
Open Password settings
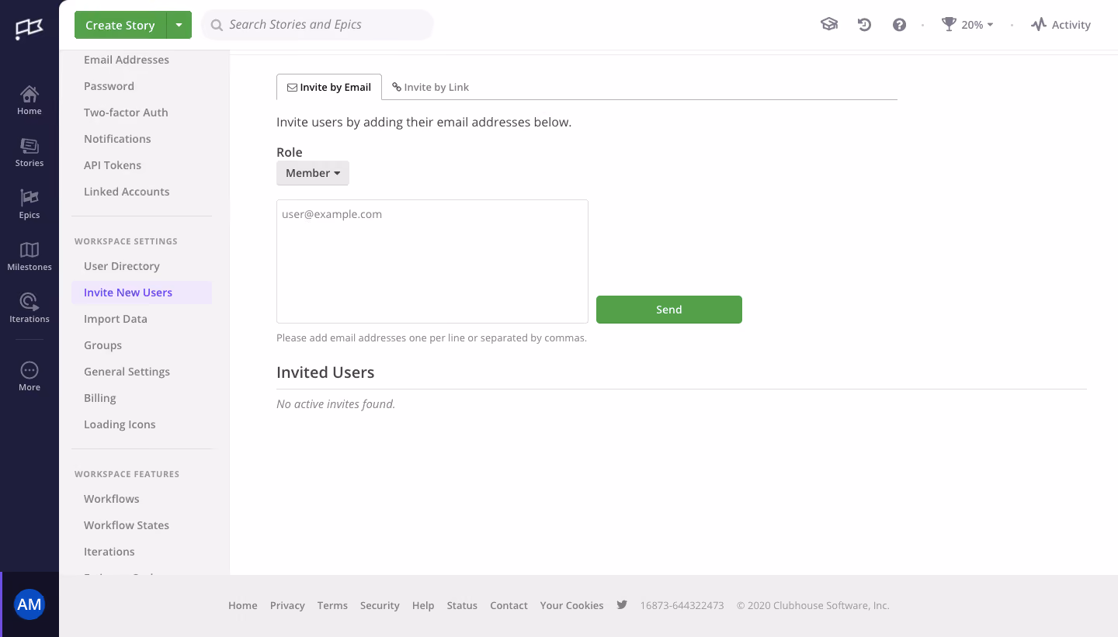[x=109, y=86]
